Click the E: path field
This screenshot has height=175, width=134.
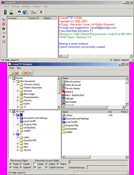point(98,162)
